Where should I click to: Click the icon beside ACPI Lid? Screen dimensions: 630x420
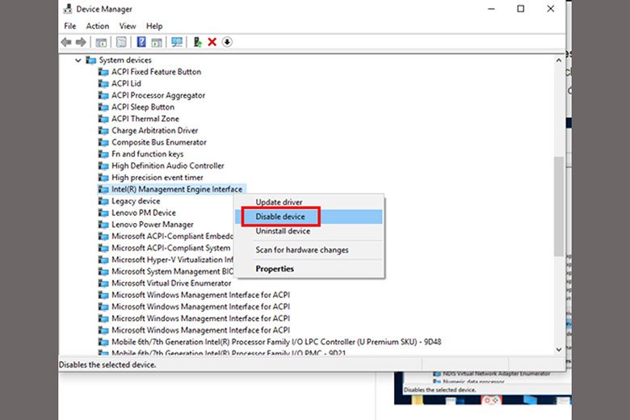coord(103,84)
